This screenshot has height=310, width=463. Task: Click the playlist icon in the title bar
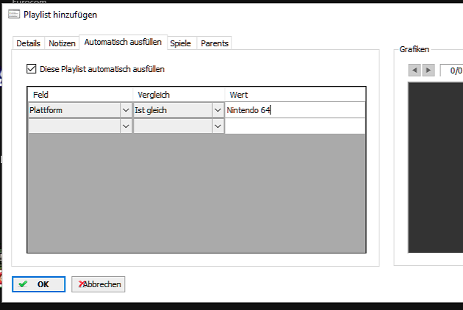click(14, 14)
